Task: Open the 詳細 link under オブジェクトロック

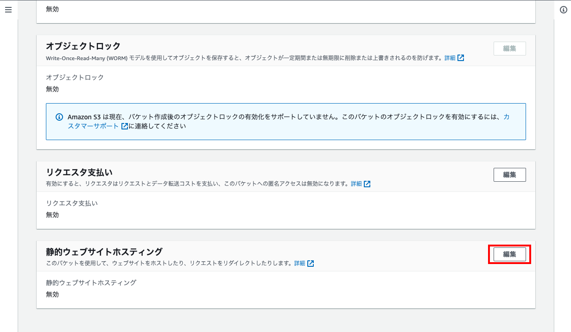Action: (x=450, y=58)
